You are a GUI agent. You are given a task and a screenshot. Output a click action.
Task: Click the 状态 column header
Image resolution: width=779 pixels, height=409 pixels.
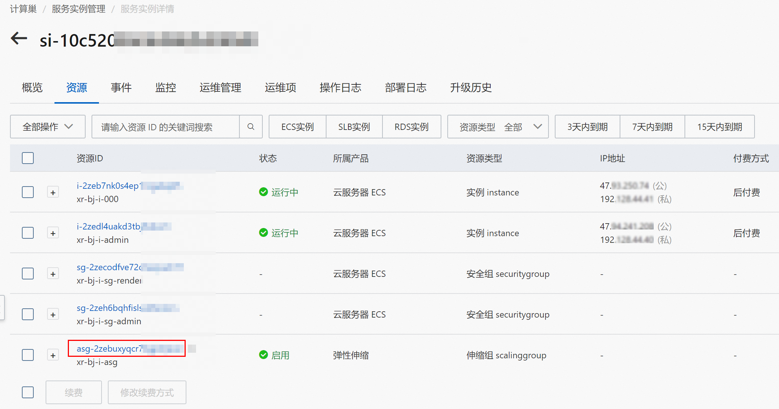coord(268,158)
